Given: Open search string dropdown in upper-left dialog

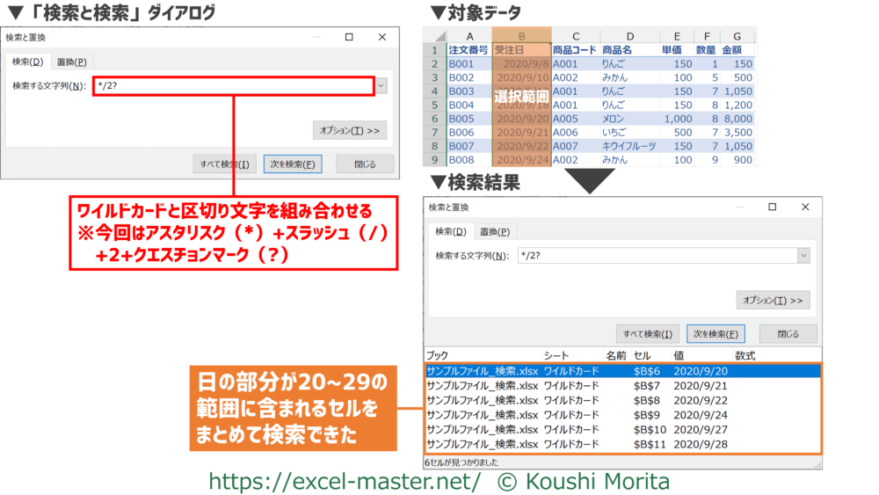Looking at the screenshot, I should 381,86.
